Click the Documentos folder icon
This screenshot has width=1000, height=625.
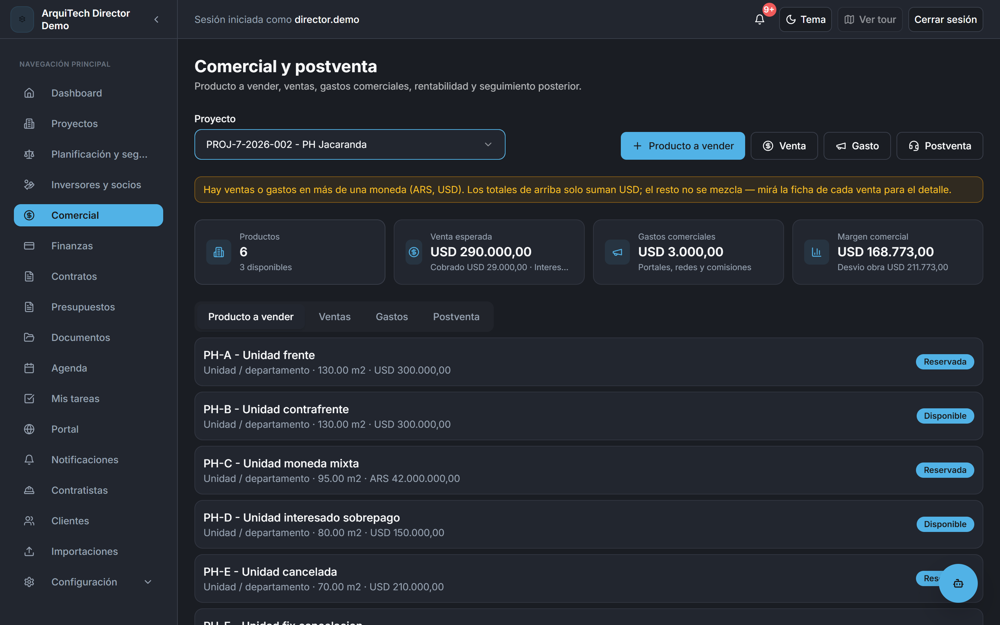(29, 338)
